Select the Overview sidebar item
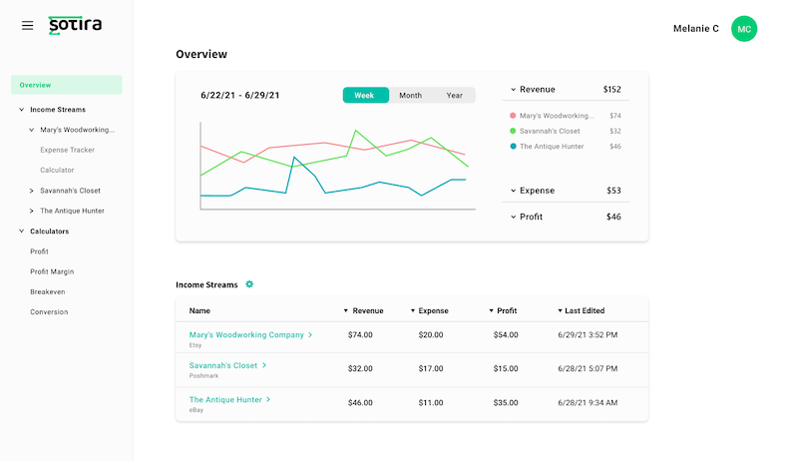798x461 pixels. pos(67,85)
